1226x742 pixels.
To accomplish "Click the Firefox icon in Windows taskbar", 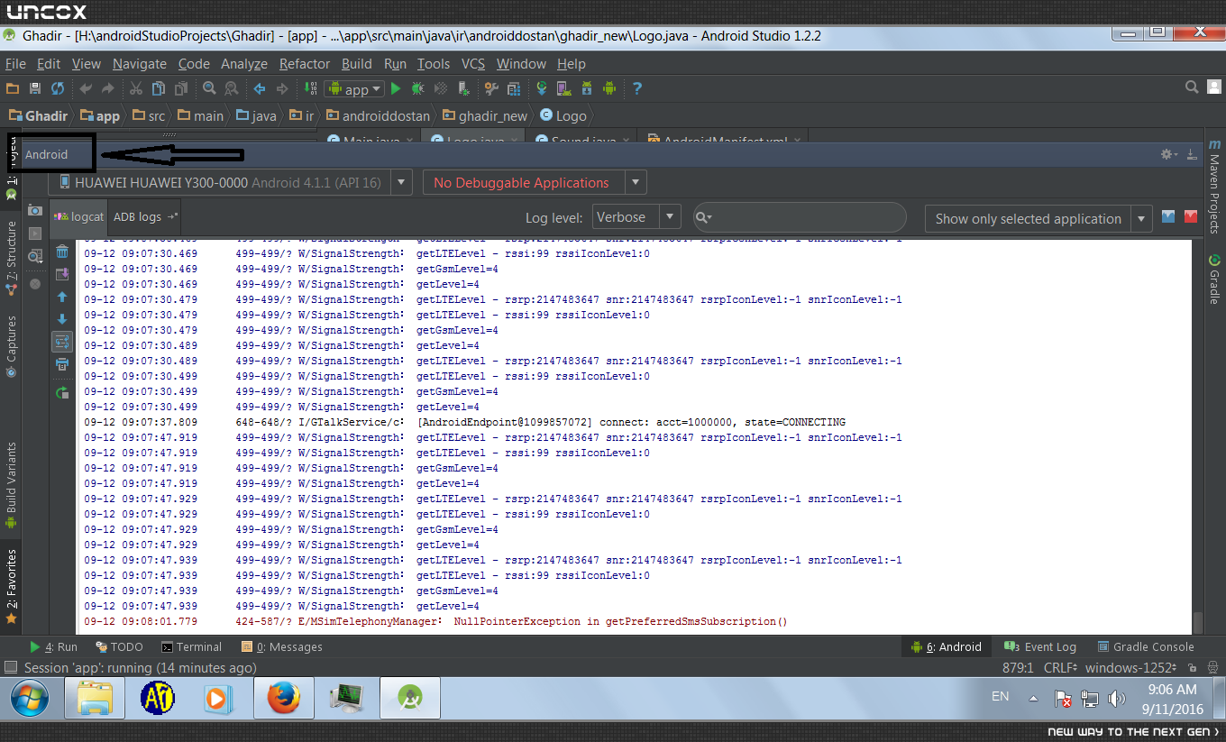I will pos(284,697).
